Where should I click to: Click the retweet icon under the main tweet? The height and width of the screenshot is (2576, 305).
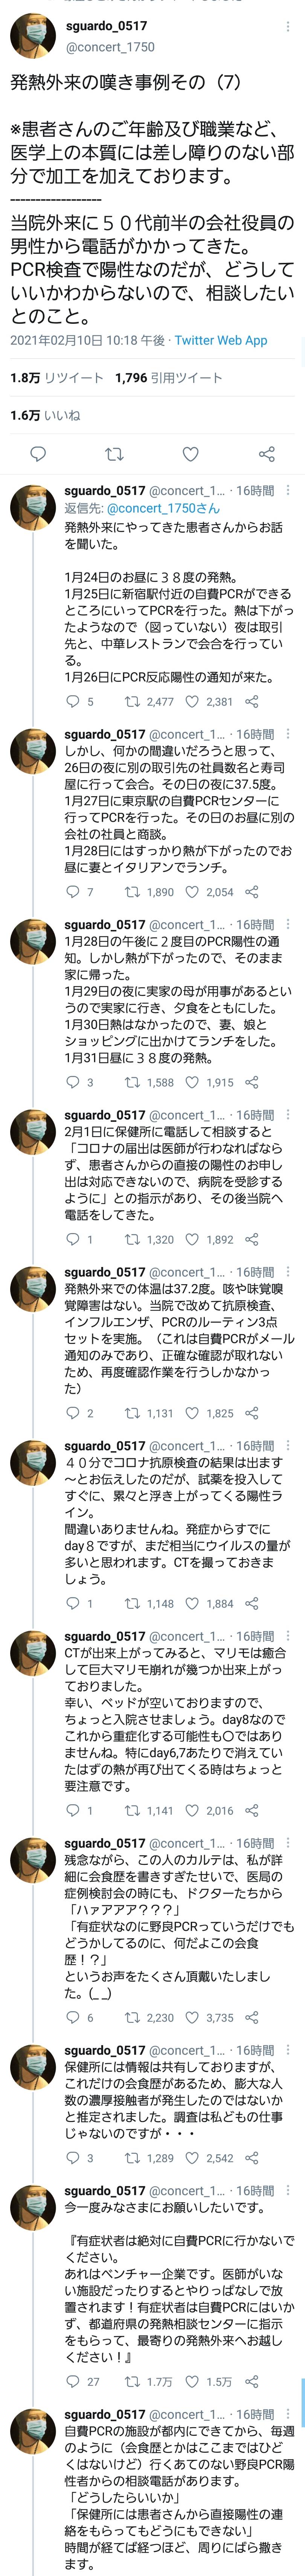click(x=114, y=454)
